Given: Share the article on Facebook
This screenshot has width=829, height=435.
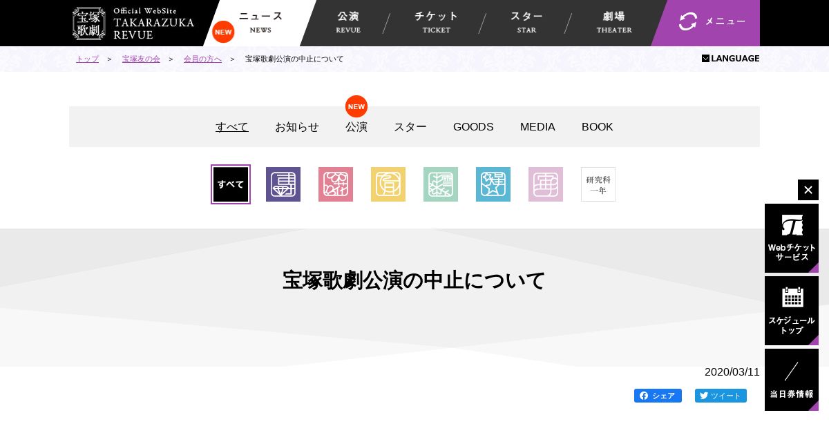Looking at the screenshot, I should tap(658, 396).
